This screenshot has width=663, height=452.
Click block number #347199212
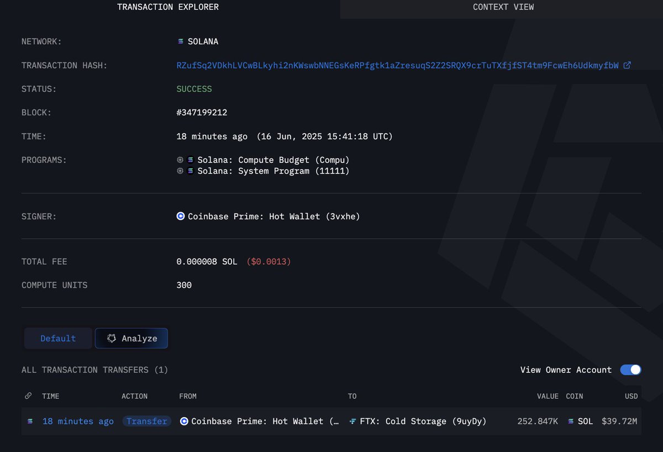[x=202, y=113]
